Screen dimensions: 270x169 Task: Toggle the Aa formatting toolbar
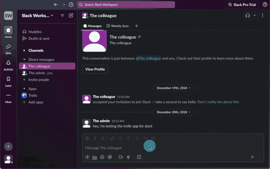94,157
